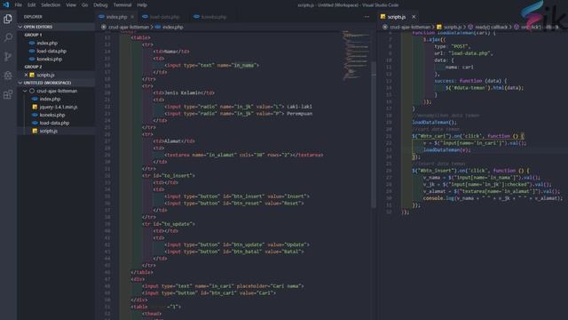Viewport: 568px width, 320px height.
Task: Place cursor on url "load-data.php" line
Action: (x=463, y=53)
